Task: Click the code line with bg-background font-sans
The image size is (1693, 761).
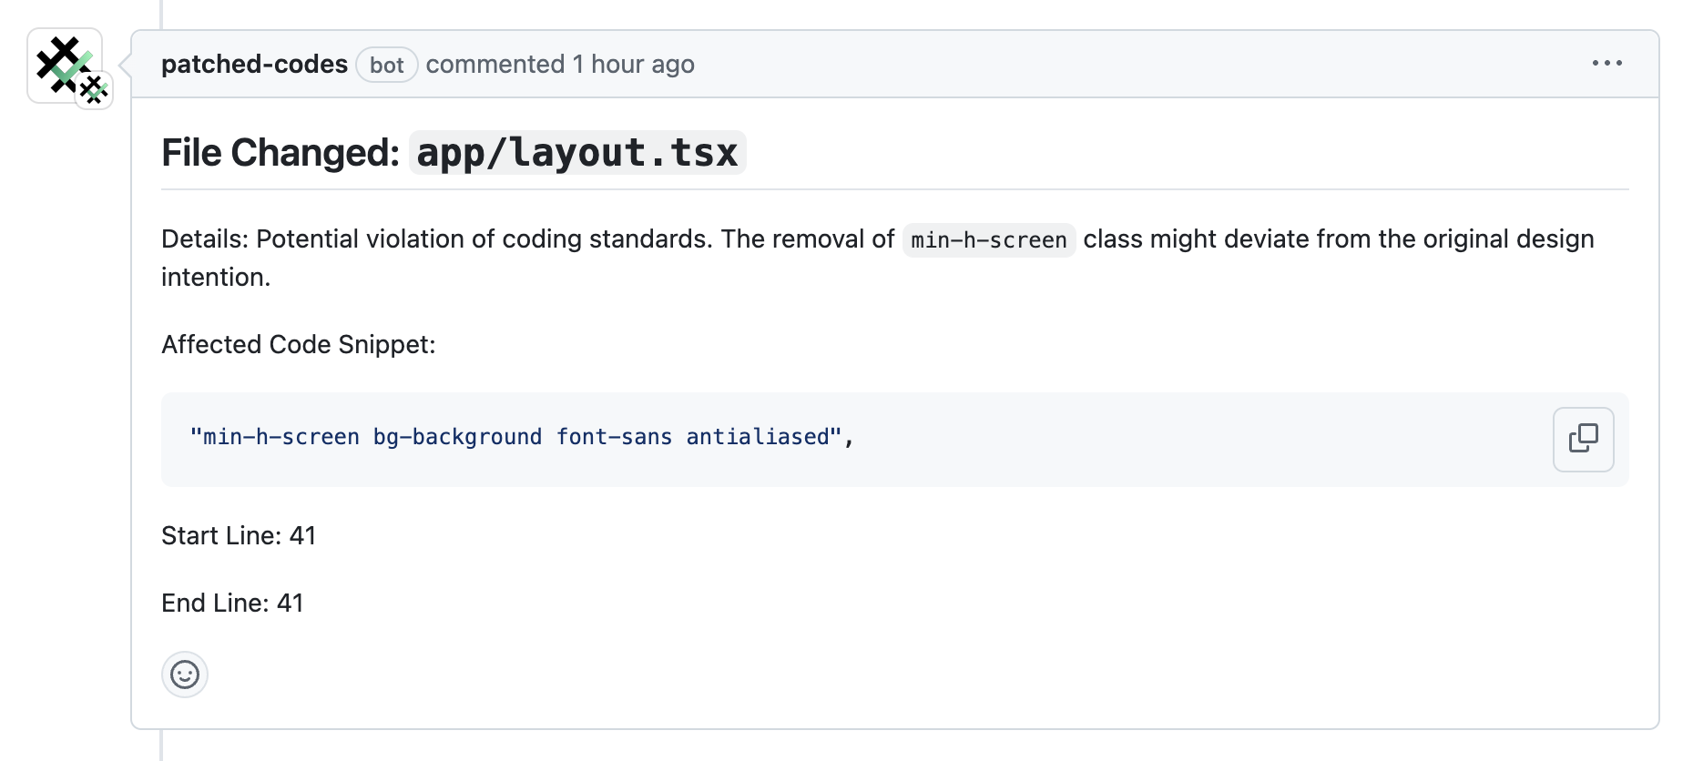Action: pos(522,437)
